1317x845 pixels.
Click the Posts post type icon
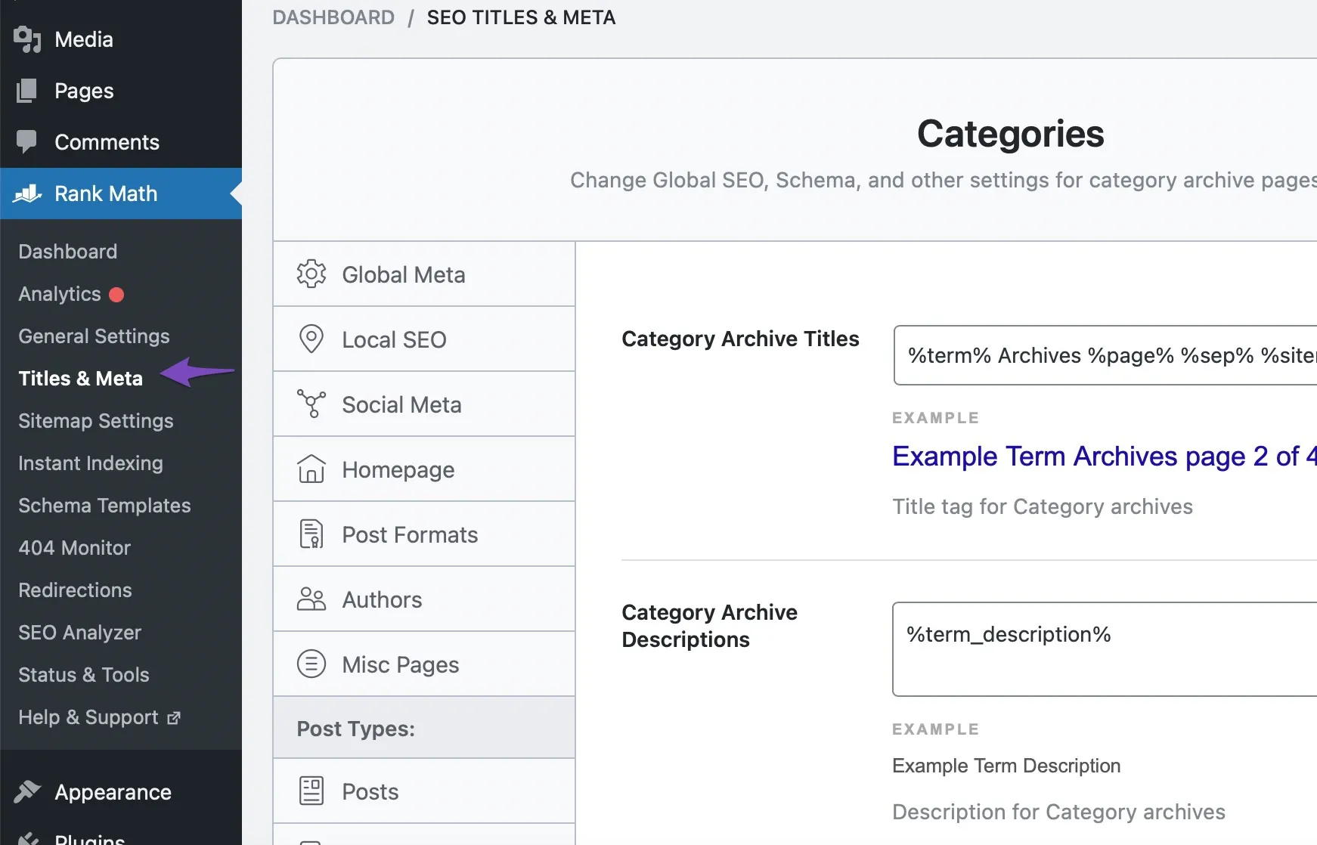pos(311,791)
